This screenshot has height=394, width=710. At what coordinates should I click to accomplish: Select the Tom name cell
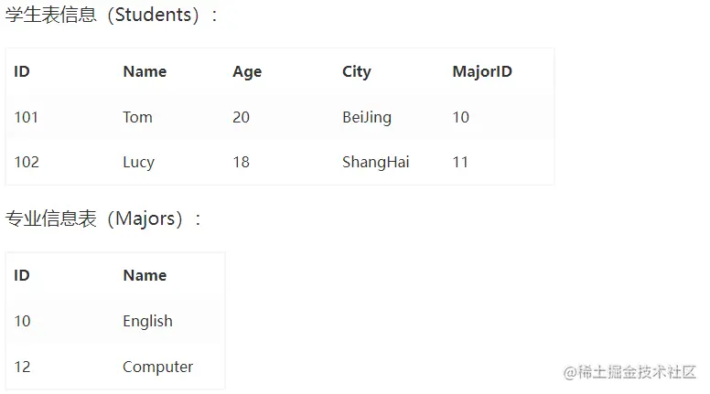[x=137, y=117]
